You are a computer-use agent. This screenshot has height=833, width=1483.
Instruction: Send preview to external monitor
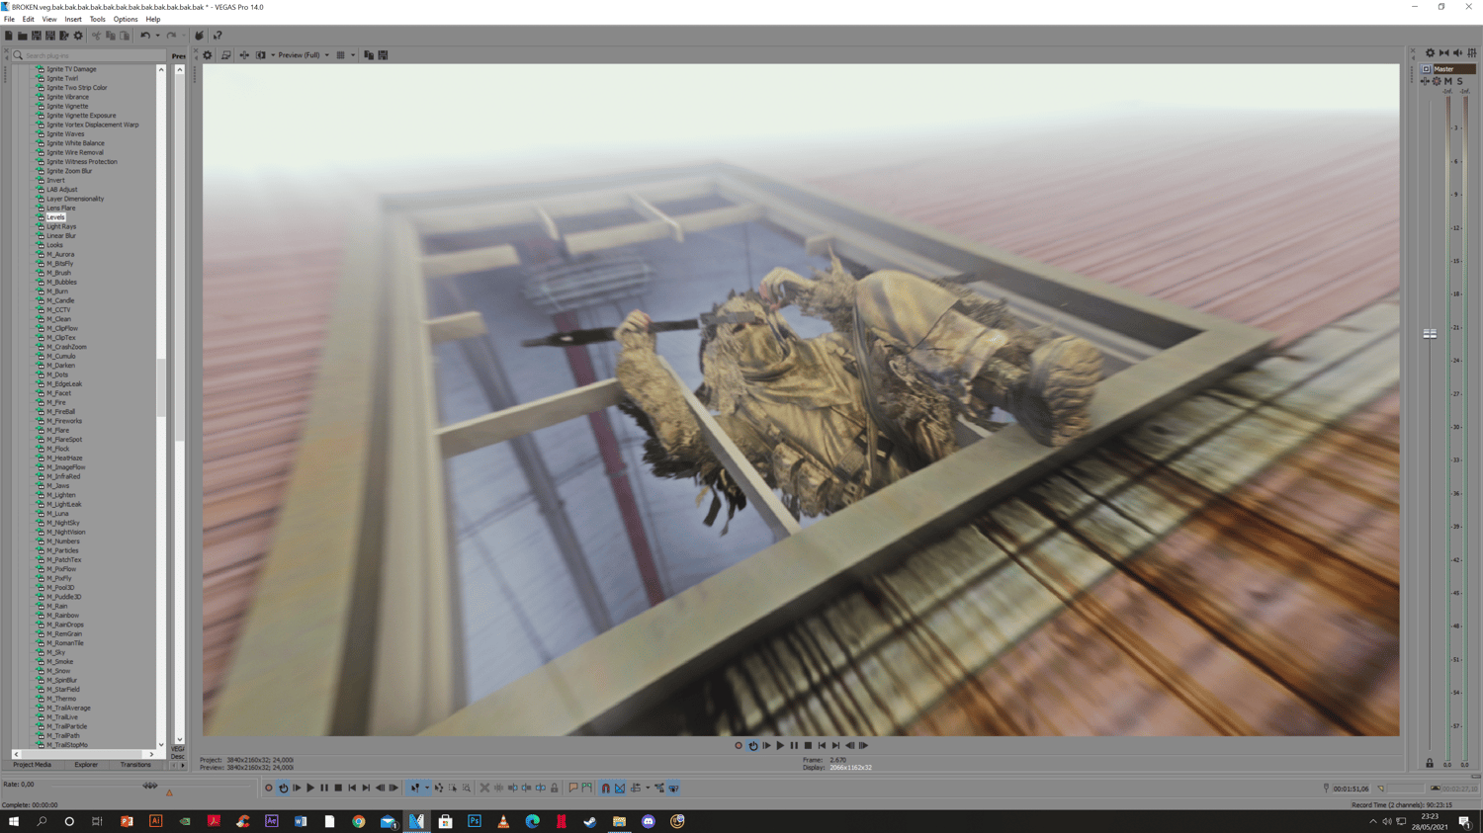[x=226, y=55]
